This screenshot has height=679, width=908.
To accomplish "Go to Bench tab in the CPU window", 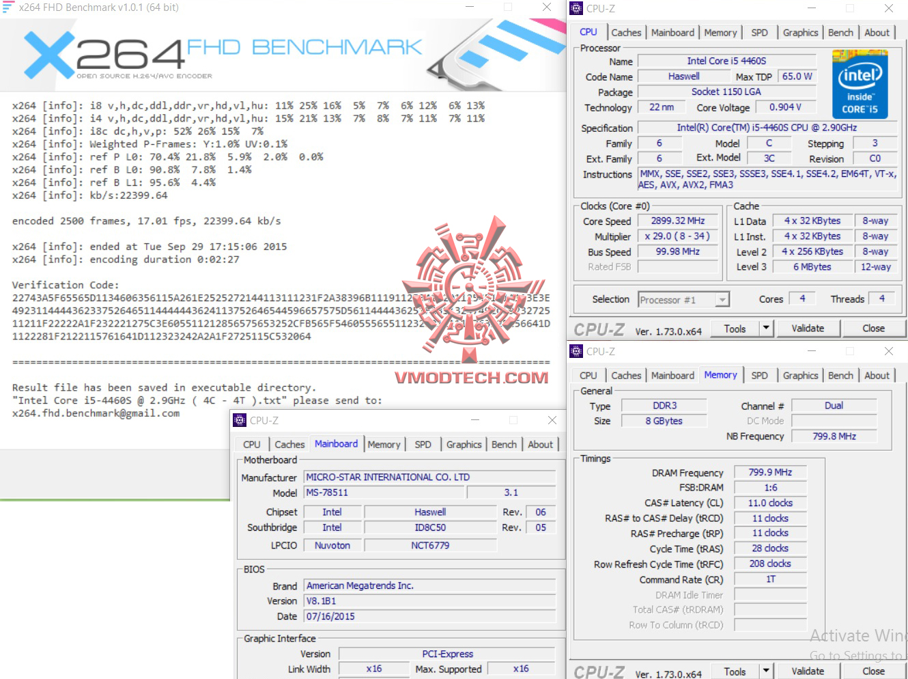I will 840,33.
